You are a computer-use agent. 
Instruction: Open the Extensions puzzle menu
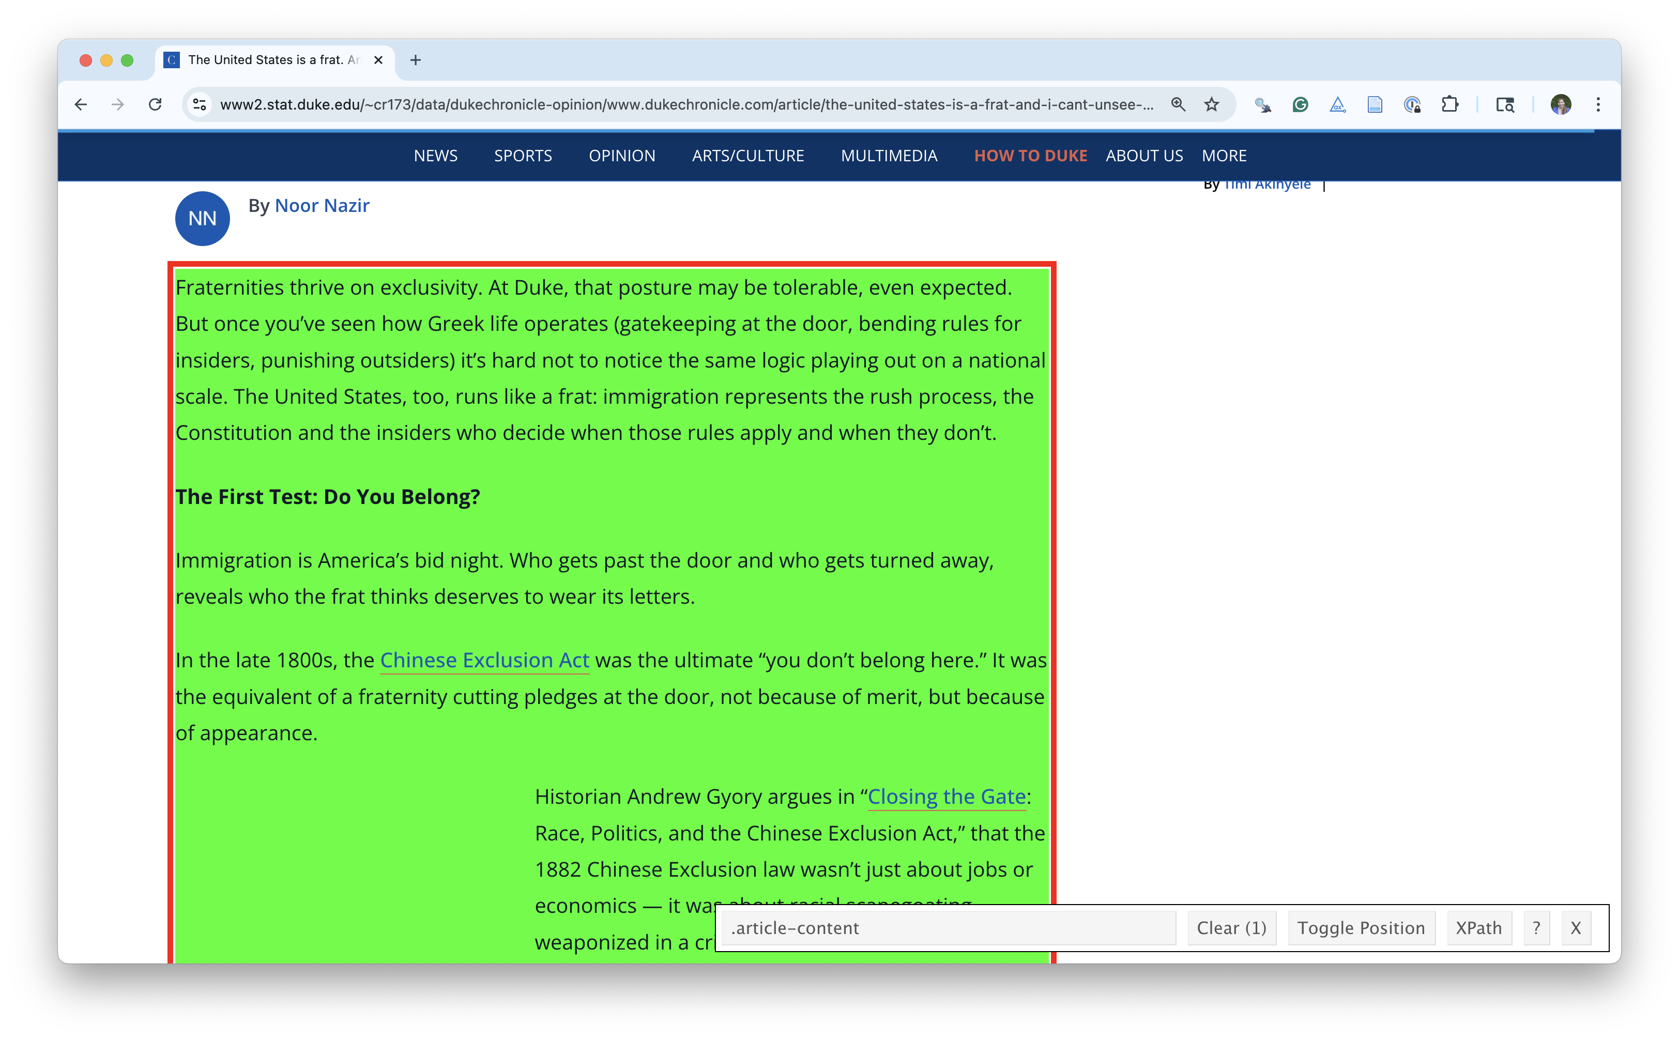(1449, 104)
